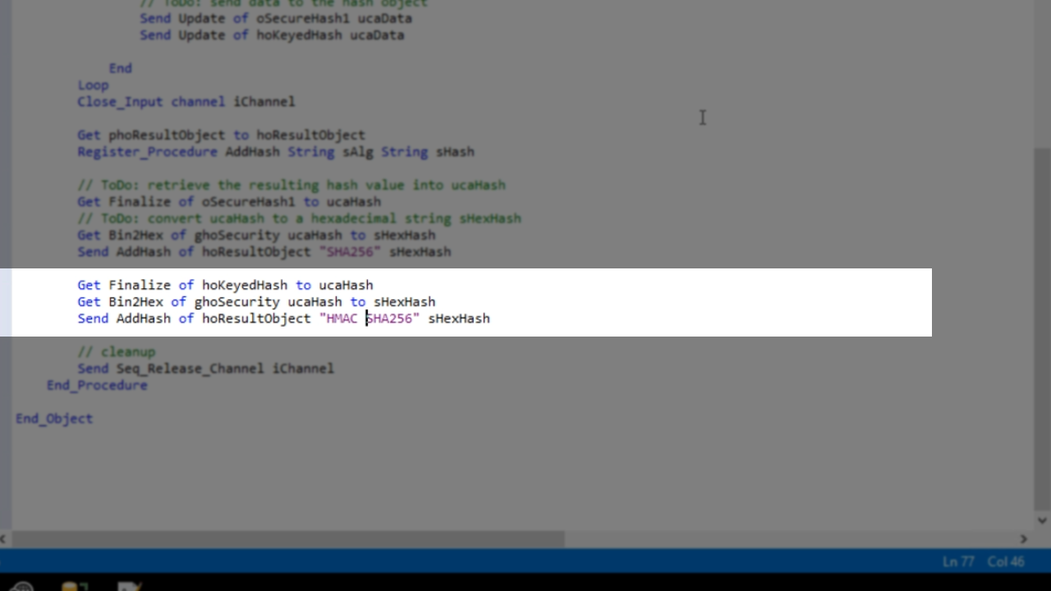Click the End_Procedure keyword
Viewport: 1051px width, 591px height.
tap(97, 385)
